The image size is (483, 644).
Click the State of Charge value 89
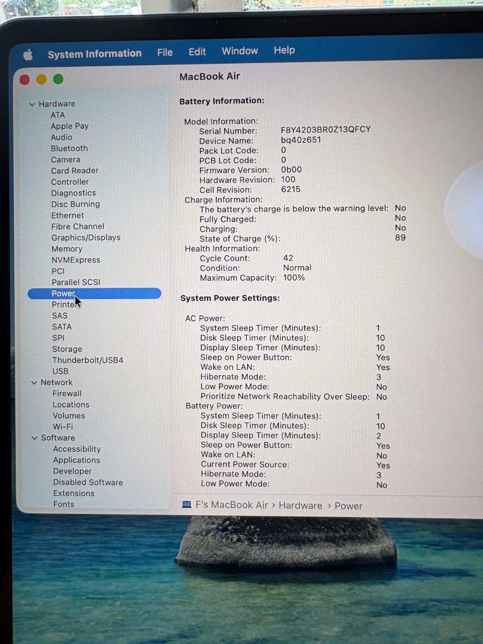400,237
